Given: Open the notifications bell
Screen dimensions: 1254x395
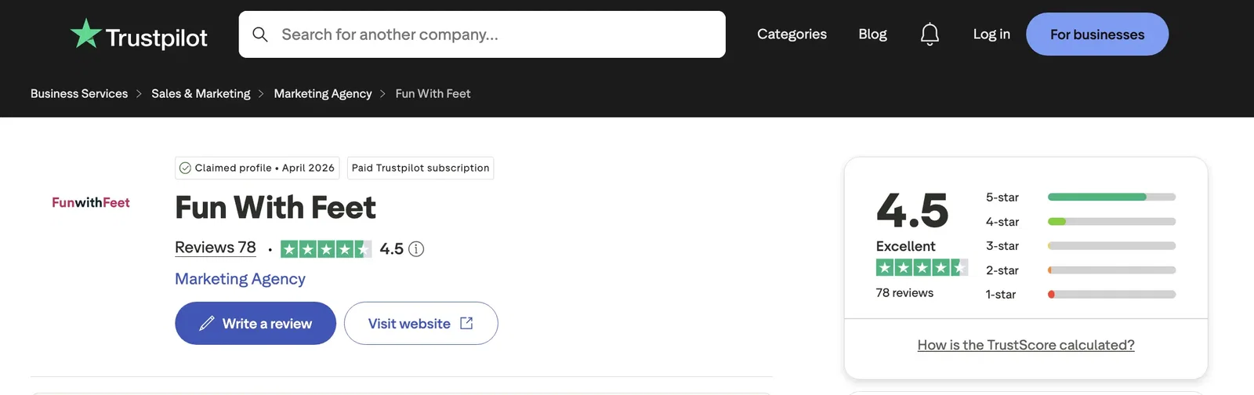Looking at the screenshot, I should coord(930,34).
